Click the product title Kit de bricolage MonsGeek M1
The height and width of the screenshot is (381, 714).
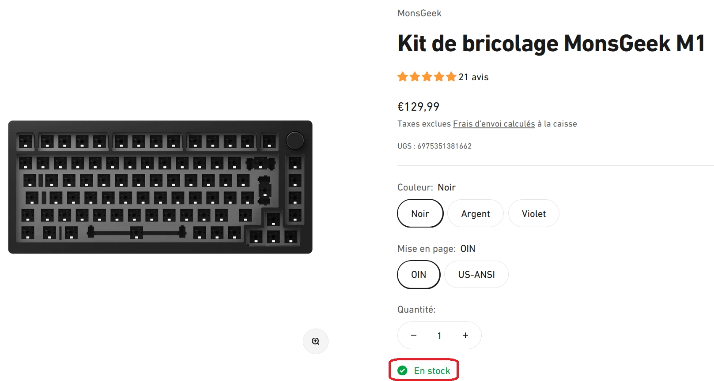point(551,44)
